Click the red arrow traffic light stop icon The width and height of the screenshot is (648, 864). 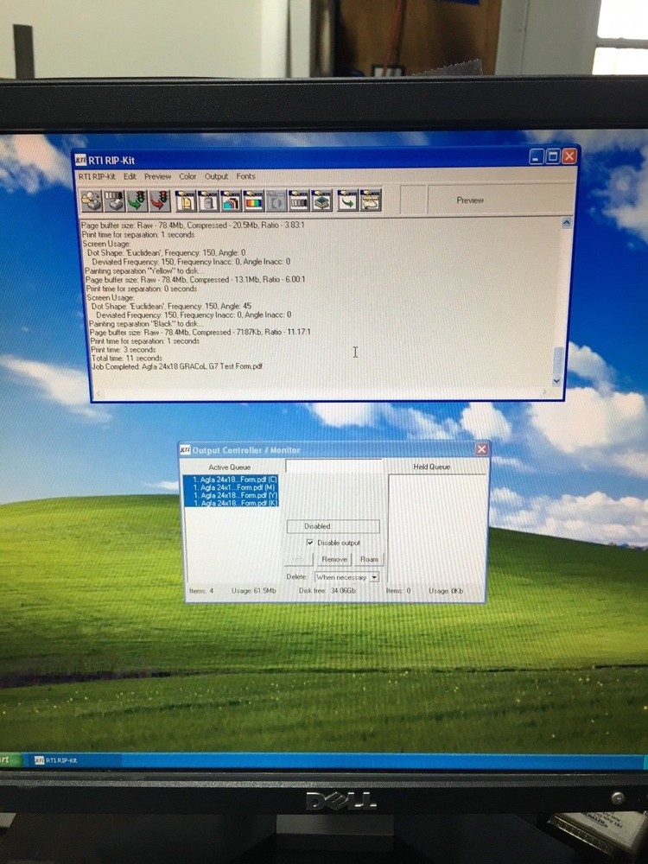click(x=160, y=200)
